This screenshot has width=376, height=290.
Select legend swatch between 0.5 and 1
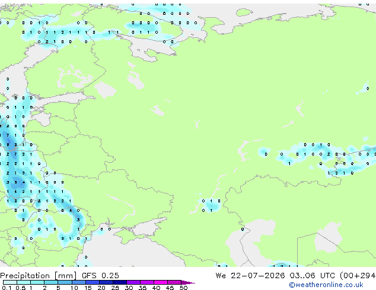point(24,282)
